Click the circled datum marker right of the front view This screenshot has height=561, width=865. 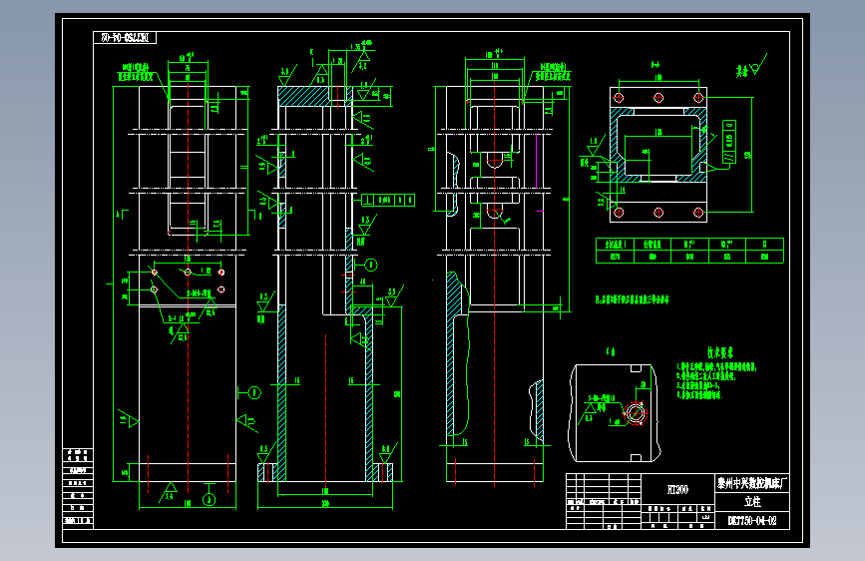(254, 393)
